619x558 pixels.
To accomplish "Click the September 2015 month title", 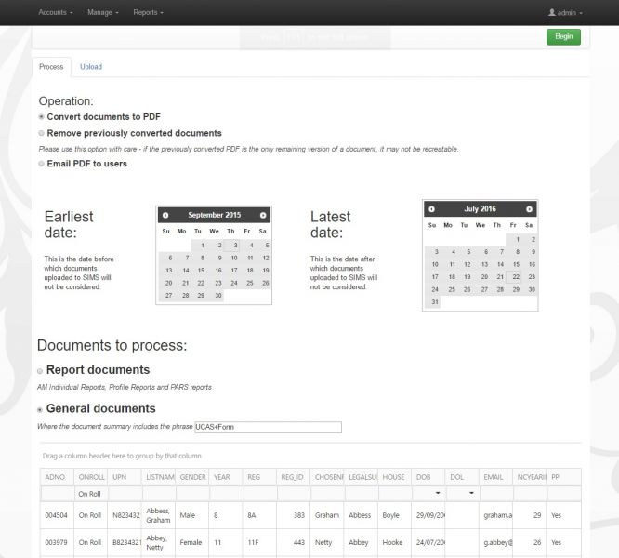I will [x=215, y=215].
